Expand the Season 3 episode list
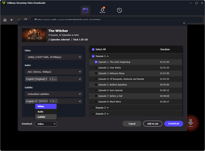This screenshot has width=205, height=151. pyautogui.click(x=108, y=114)
